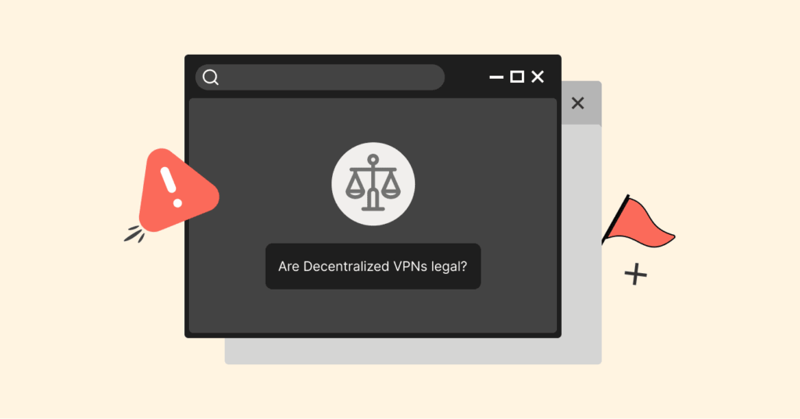The width and height of the screenshot is (800, 419).
Task: Maximize the dark browser window
Action: pyautogui.click(x=517, y=77)
